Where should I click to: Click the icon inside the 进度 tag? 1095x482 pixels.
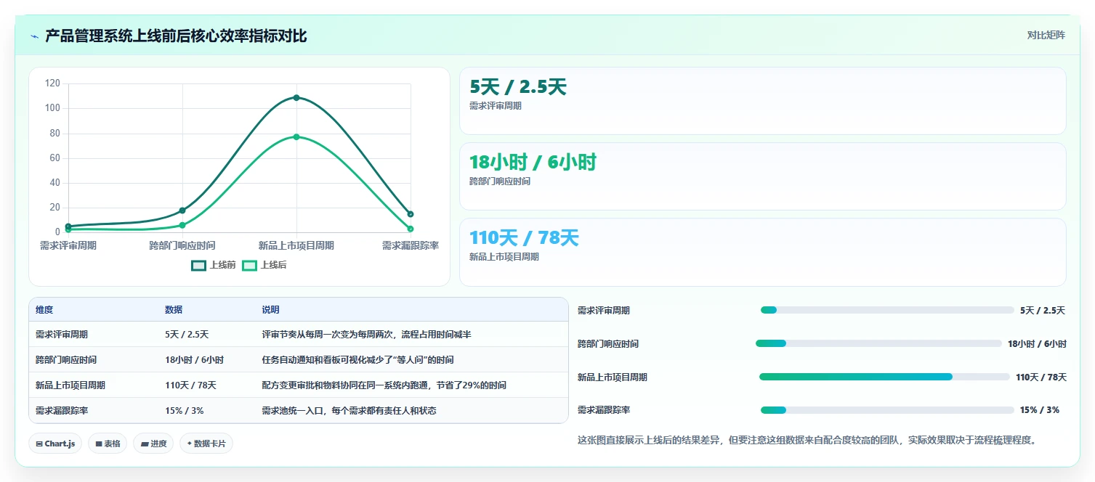(144, 444)
